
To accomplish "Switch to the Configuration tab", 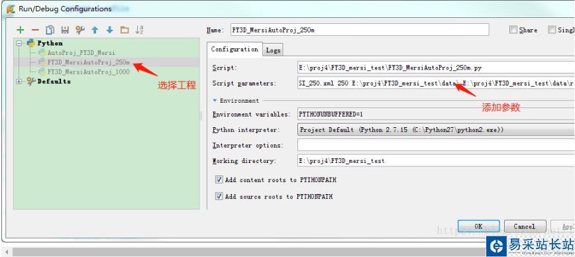I will pos(235,49).
